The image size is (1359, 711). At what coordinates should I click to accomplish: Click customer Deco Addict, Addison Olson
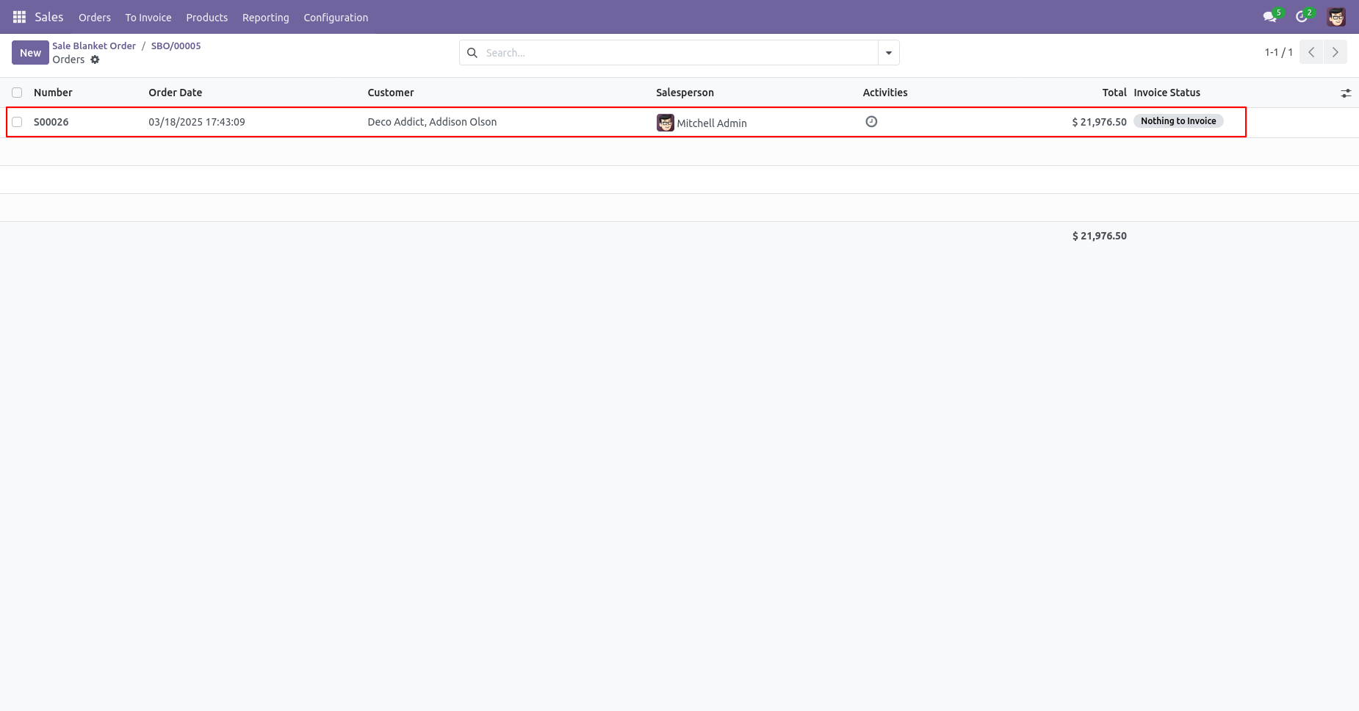tap(432, 122)
